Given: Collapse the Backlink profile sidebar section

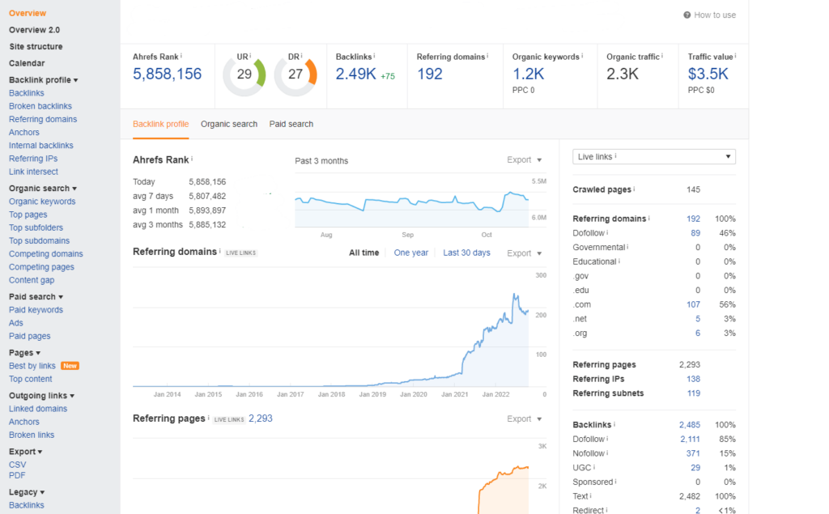Looking at the screenshot, I should pos(44,80).
